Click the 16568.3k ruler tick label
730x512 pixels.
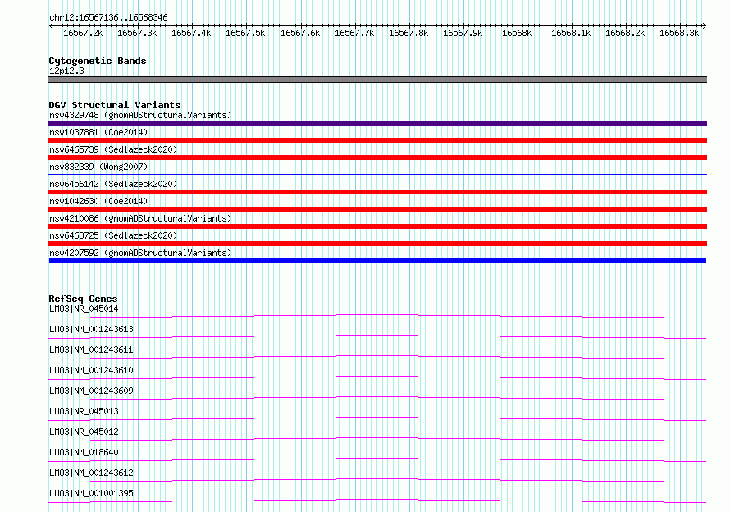(679, 33)
